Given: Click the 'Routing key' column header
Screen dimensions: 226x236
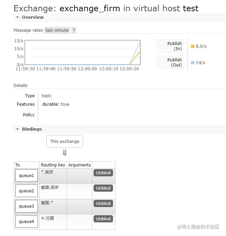Looking at the screenshot, I should point(53,165).
